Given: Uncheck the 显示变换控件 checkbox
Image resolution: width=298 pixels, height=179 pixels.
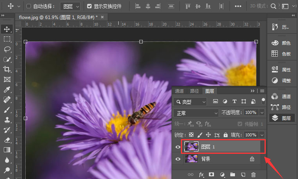Looking at the screenshot, I should point(89,6).
